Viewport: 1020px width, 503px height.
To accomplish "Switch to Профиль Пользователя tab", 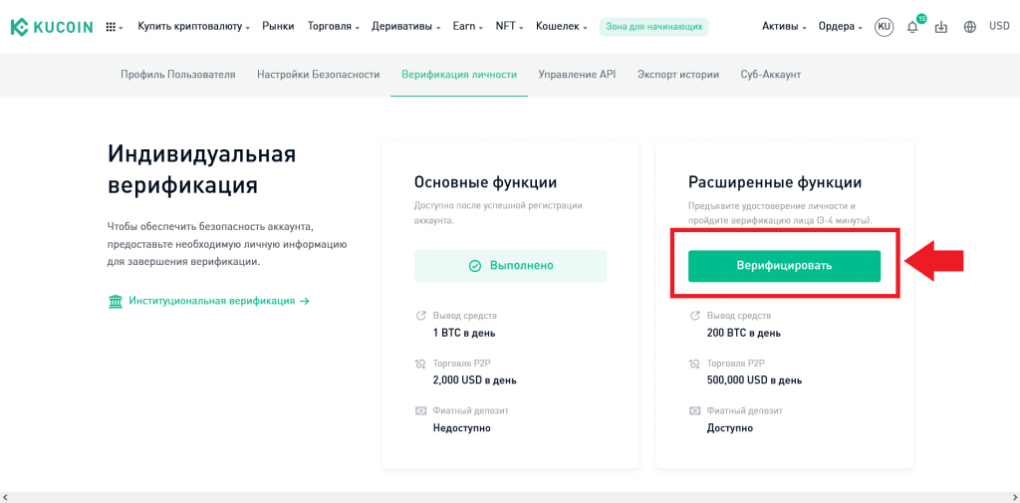I will 177,75.
